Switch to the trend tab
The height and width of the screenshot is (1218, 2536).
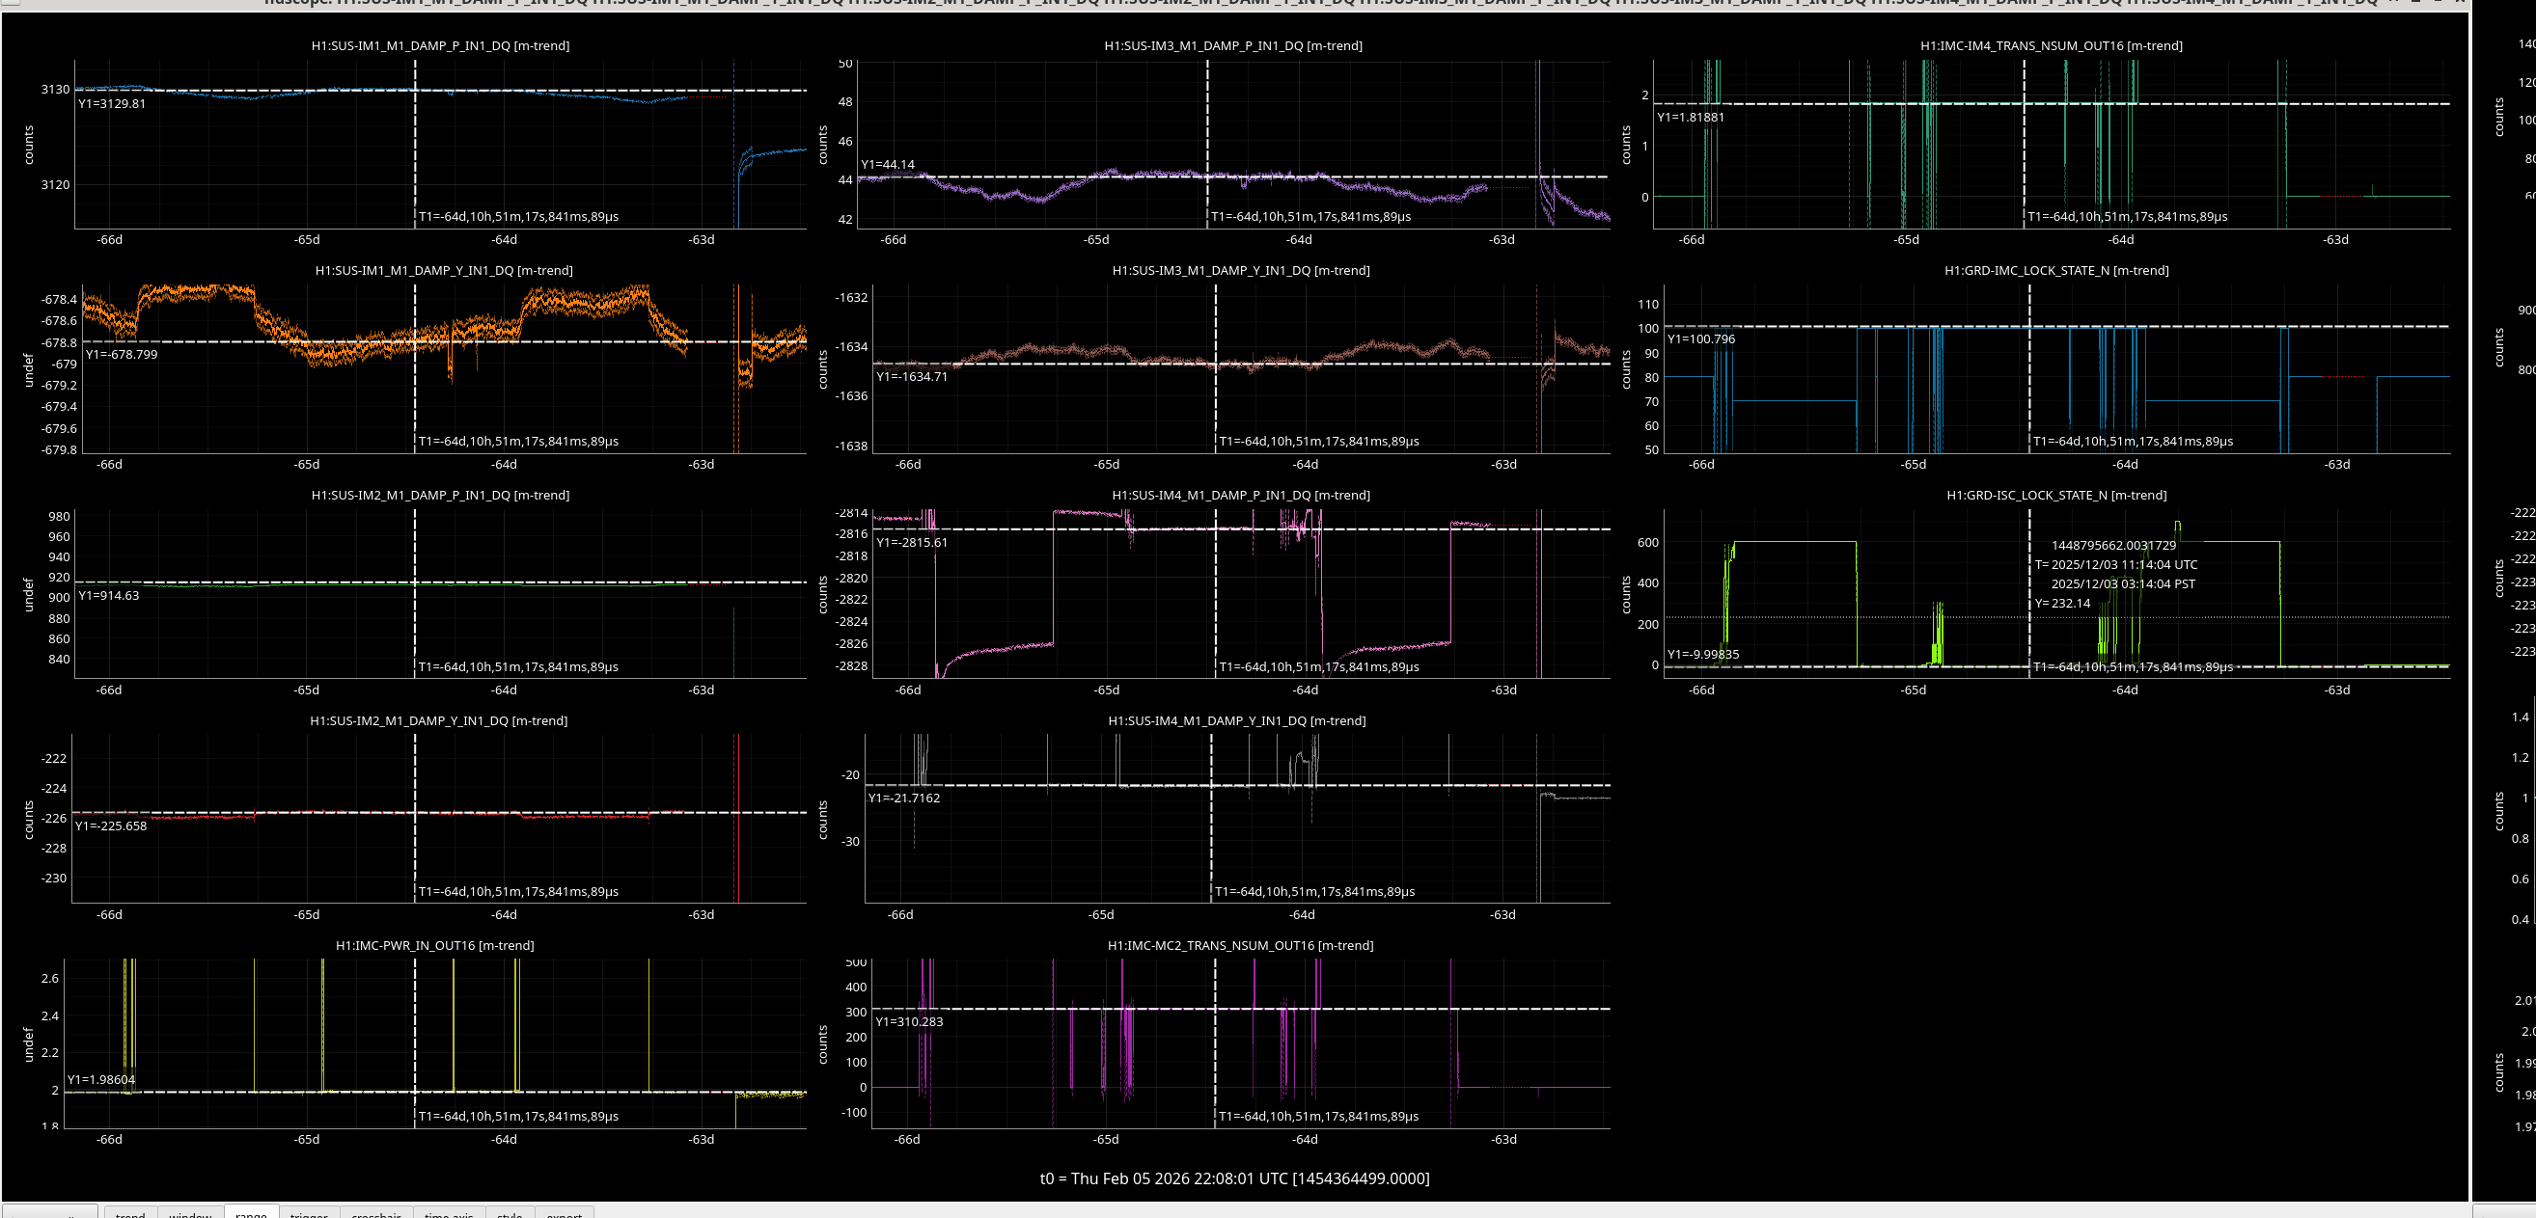[130, 1212]
